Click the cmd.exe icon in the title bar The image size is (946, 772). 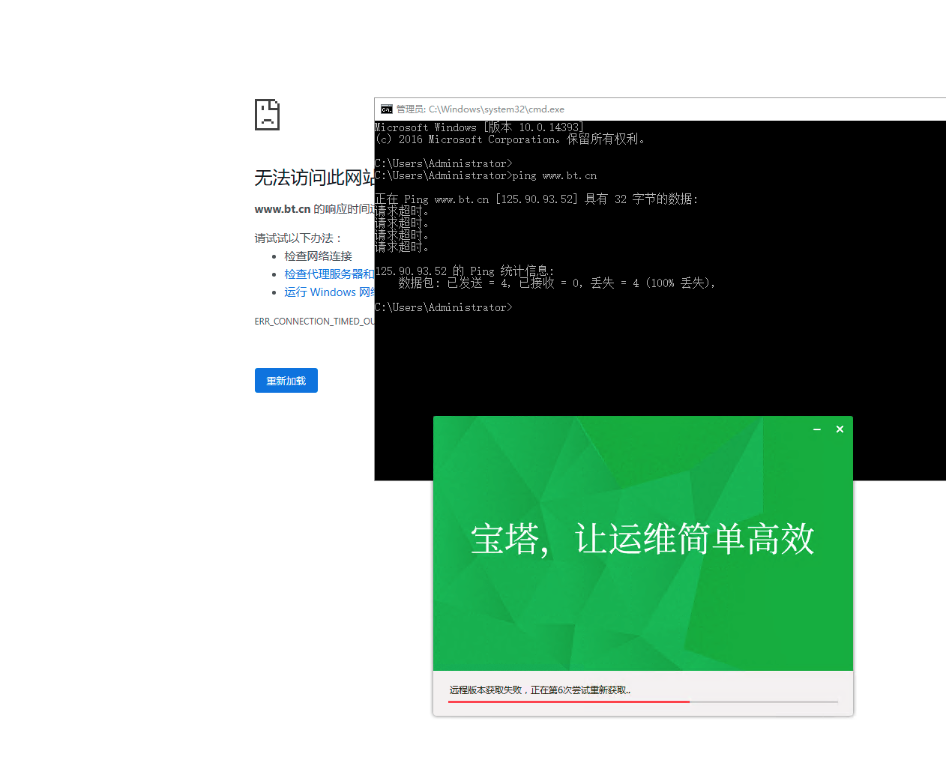click(x=387, y=109)
